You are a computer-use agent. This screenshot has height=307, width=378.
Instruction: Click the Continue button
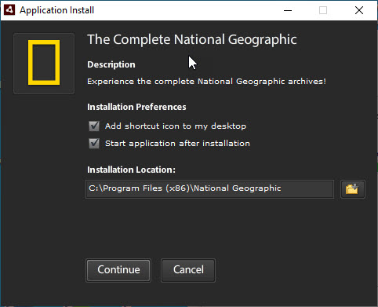tap(118, 270)
